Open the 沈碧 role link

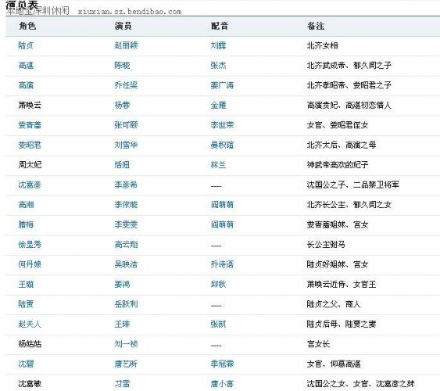tap(26, 364)
